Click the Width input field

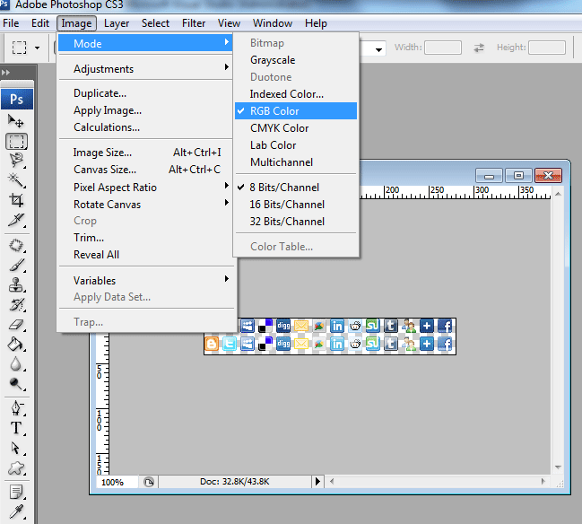pos(443,48)
